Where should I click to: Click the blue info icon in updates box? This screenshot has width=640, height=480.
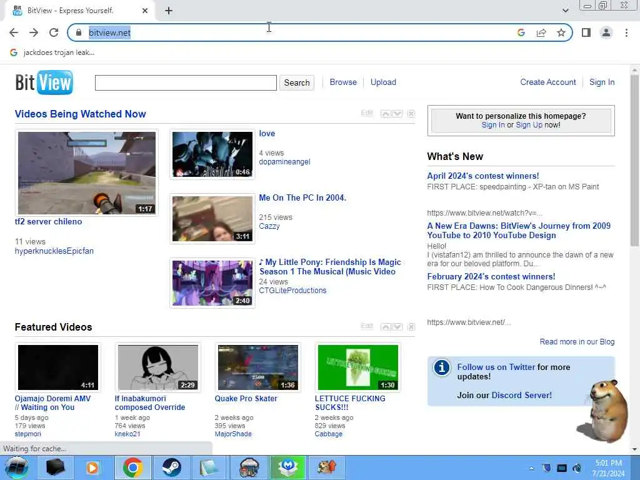click(x=441, y=367)
